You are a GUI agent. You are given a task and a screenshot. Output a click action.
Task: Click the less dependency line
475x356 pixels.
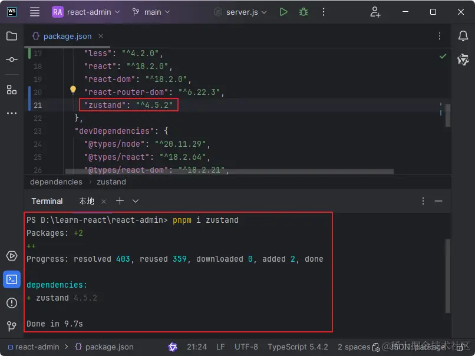pyautogui.click(x=124, y=53)
